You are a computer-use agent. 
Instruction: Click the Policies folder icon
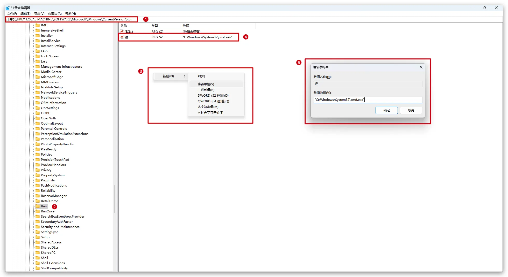38,155
